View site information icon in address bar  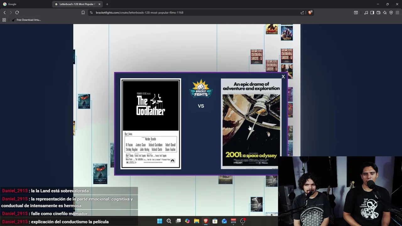91,13
